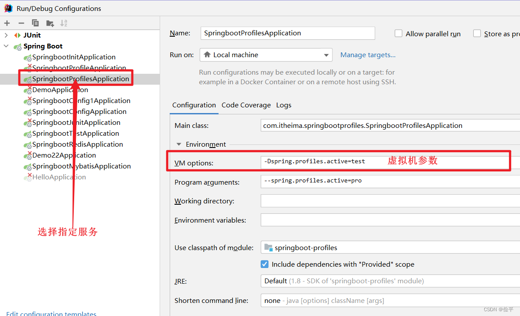Image resolution: width=520 pixels, height=316 pixels.
Task: Select SpringbootTestApplication configuration
Action: (x=75, y=134)
